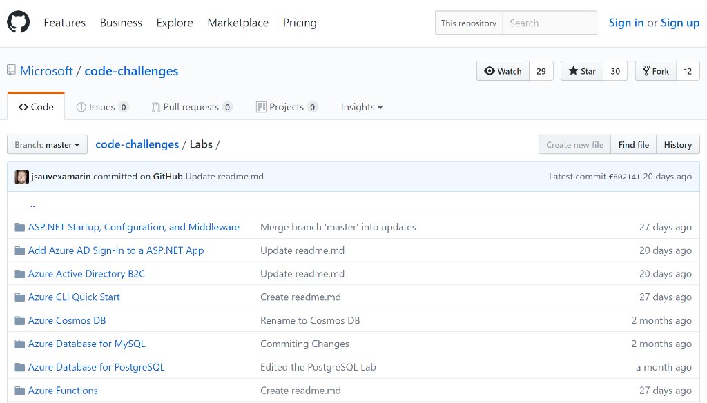Star the code-challenges repository

[x=582, y=71]
